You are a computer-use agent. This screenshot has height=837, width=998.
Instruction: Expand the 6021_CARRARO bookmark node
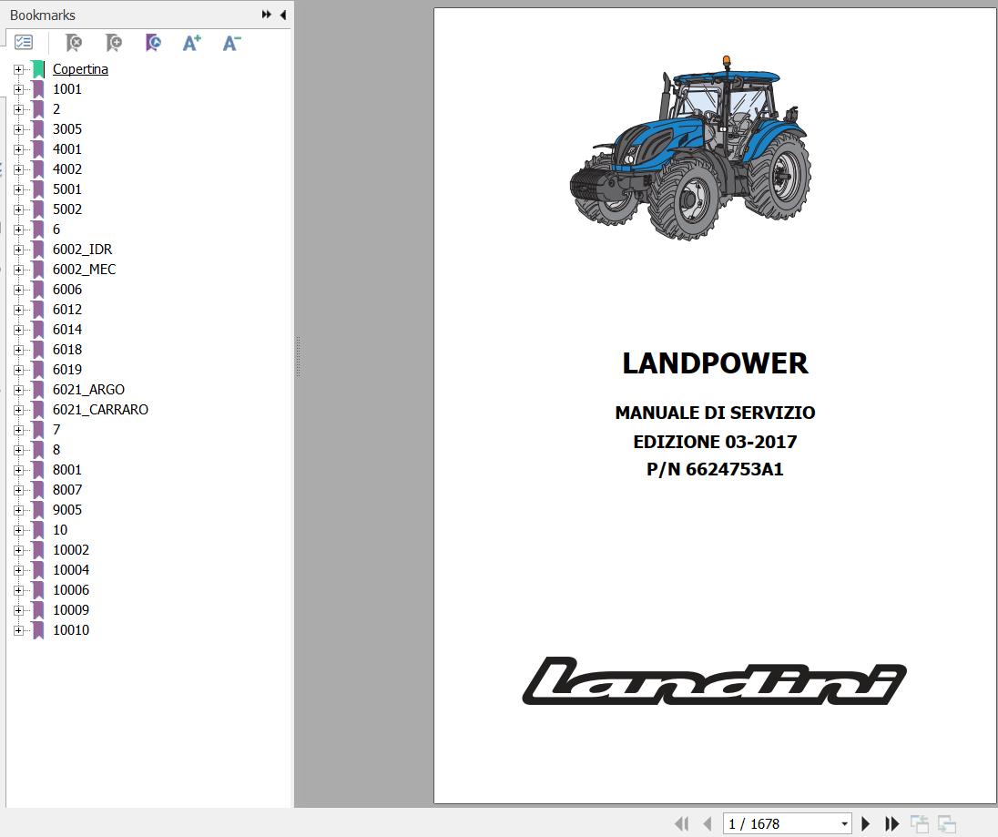pos(18,409)
